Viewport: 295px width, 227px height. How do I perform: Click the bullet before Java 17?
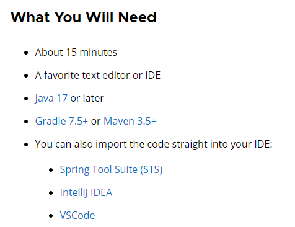pos(26,99)
